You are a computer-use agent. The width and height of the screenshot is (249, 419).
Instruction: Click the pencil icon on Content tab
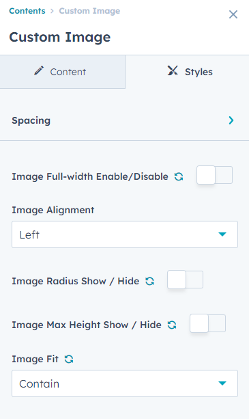point(39,71)
